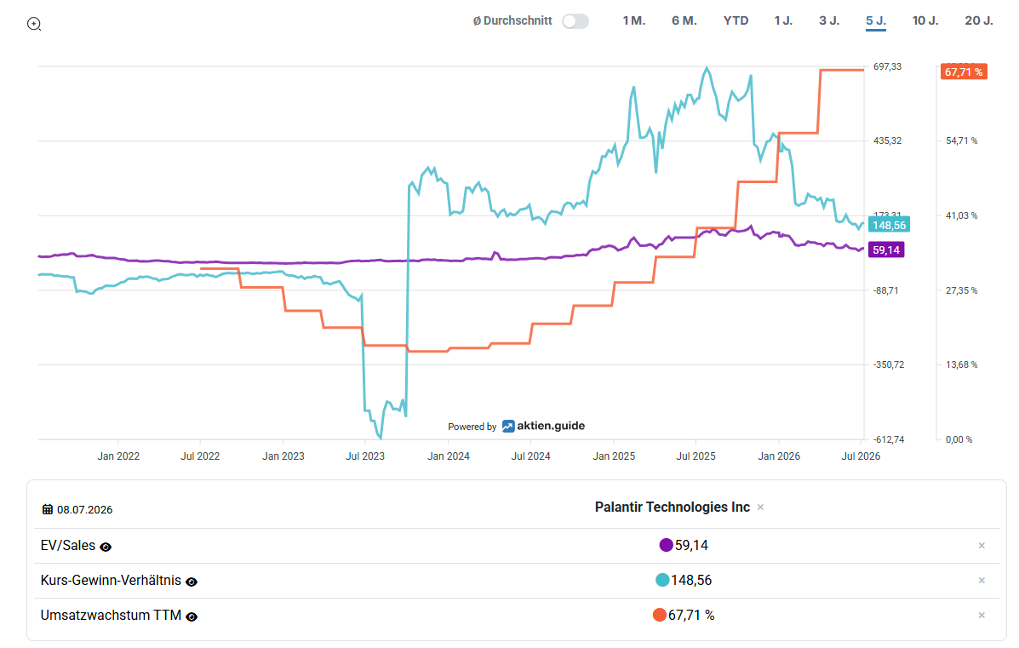Viewport: 1019px width, 648px height.
Task: Click the 27,35 % axis value
Action: (961, 290)
